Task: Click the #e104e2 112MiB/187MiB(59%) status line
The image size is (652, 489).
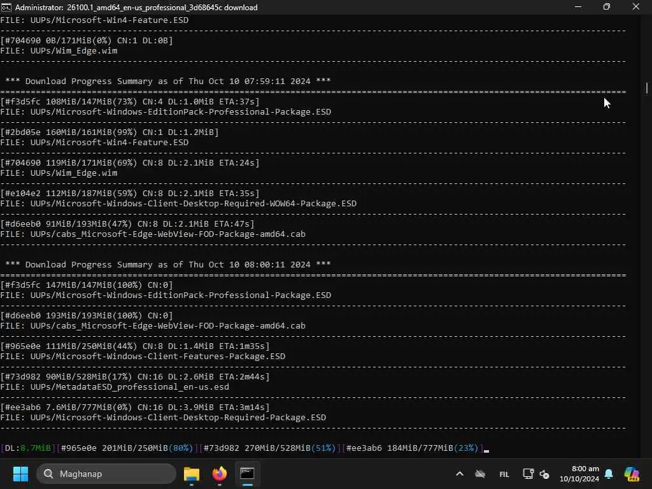Action: click(130, 194)
